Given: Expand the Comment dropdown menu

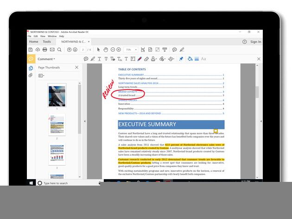Looking at the screenshot, I should [x=46, y=59].
